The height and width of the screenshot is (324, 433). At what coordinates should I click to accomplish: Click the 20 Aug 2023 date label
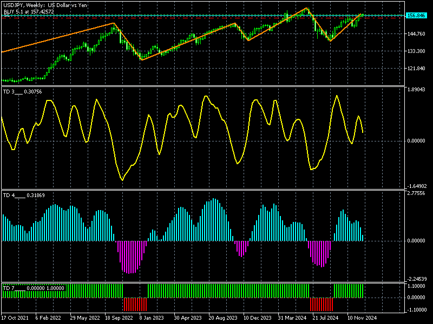[223, 318]
